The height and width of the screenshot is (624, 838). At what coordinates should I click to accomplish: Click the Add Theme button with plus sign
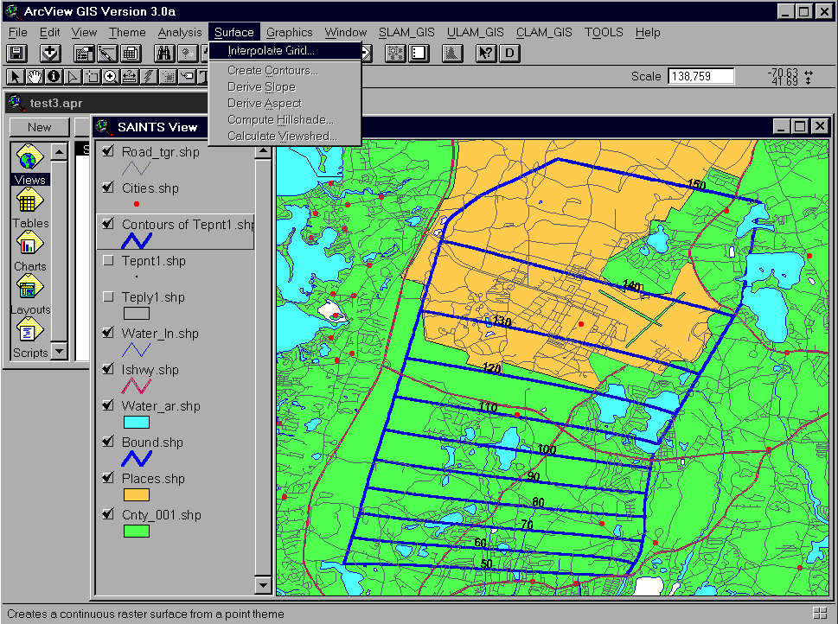tap(51, 53)
